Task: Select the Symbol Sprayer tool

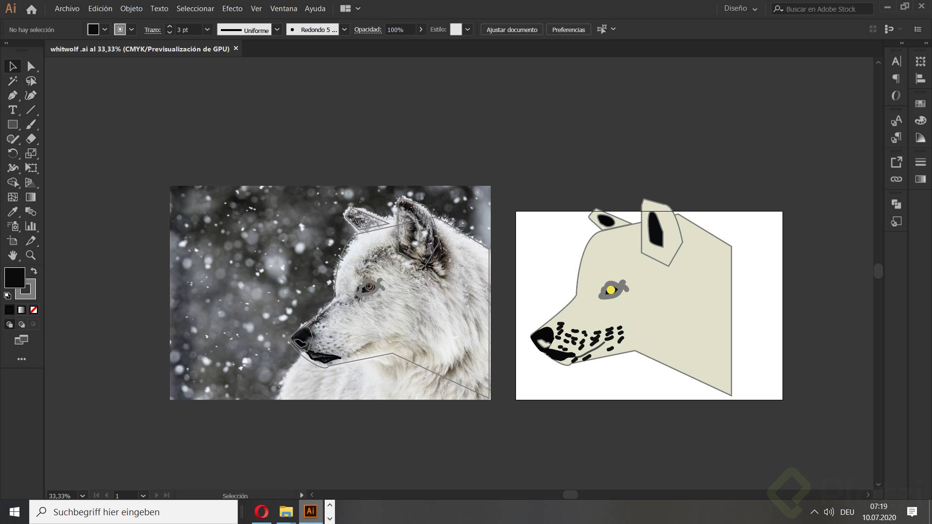Action: coord(13,226)
